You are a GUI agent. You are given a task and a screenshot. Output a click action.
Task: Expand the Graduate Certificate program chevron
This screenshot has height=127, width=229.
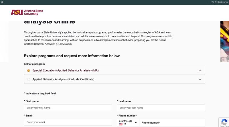click(x=200, y=79)
